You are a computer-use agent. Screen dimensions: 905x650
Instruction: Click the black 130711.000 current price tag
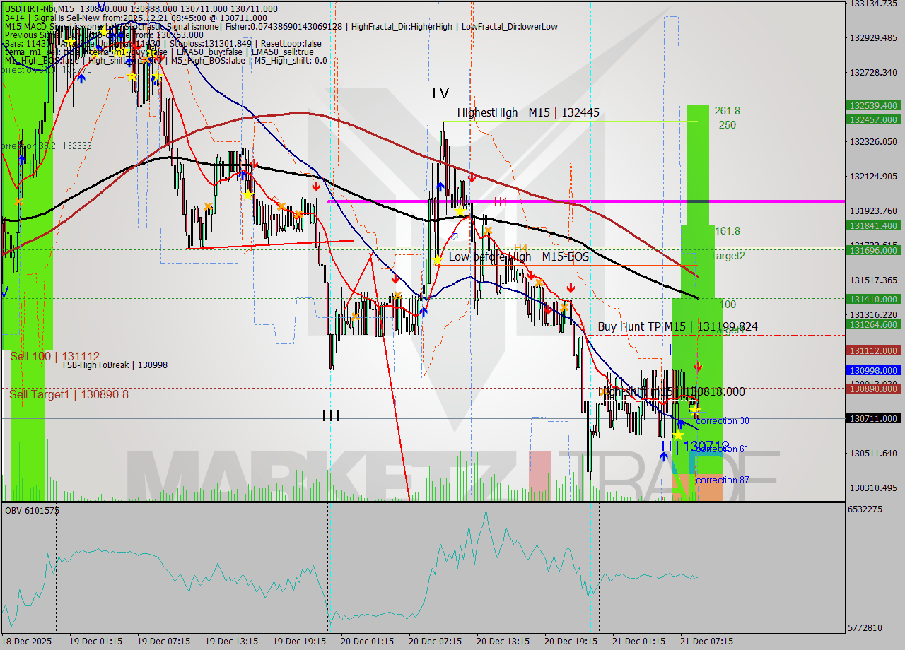tap(872, 418)
